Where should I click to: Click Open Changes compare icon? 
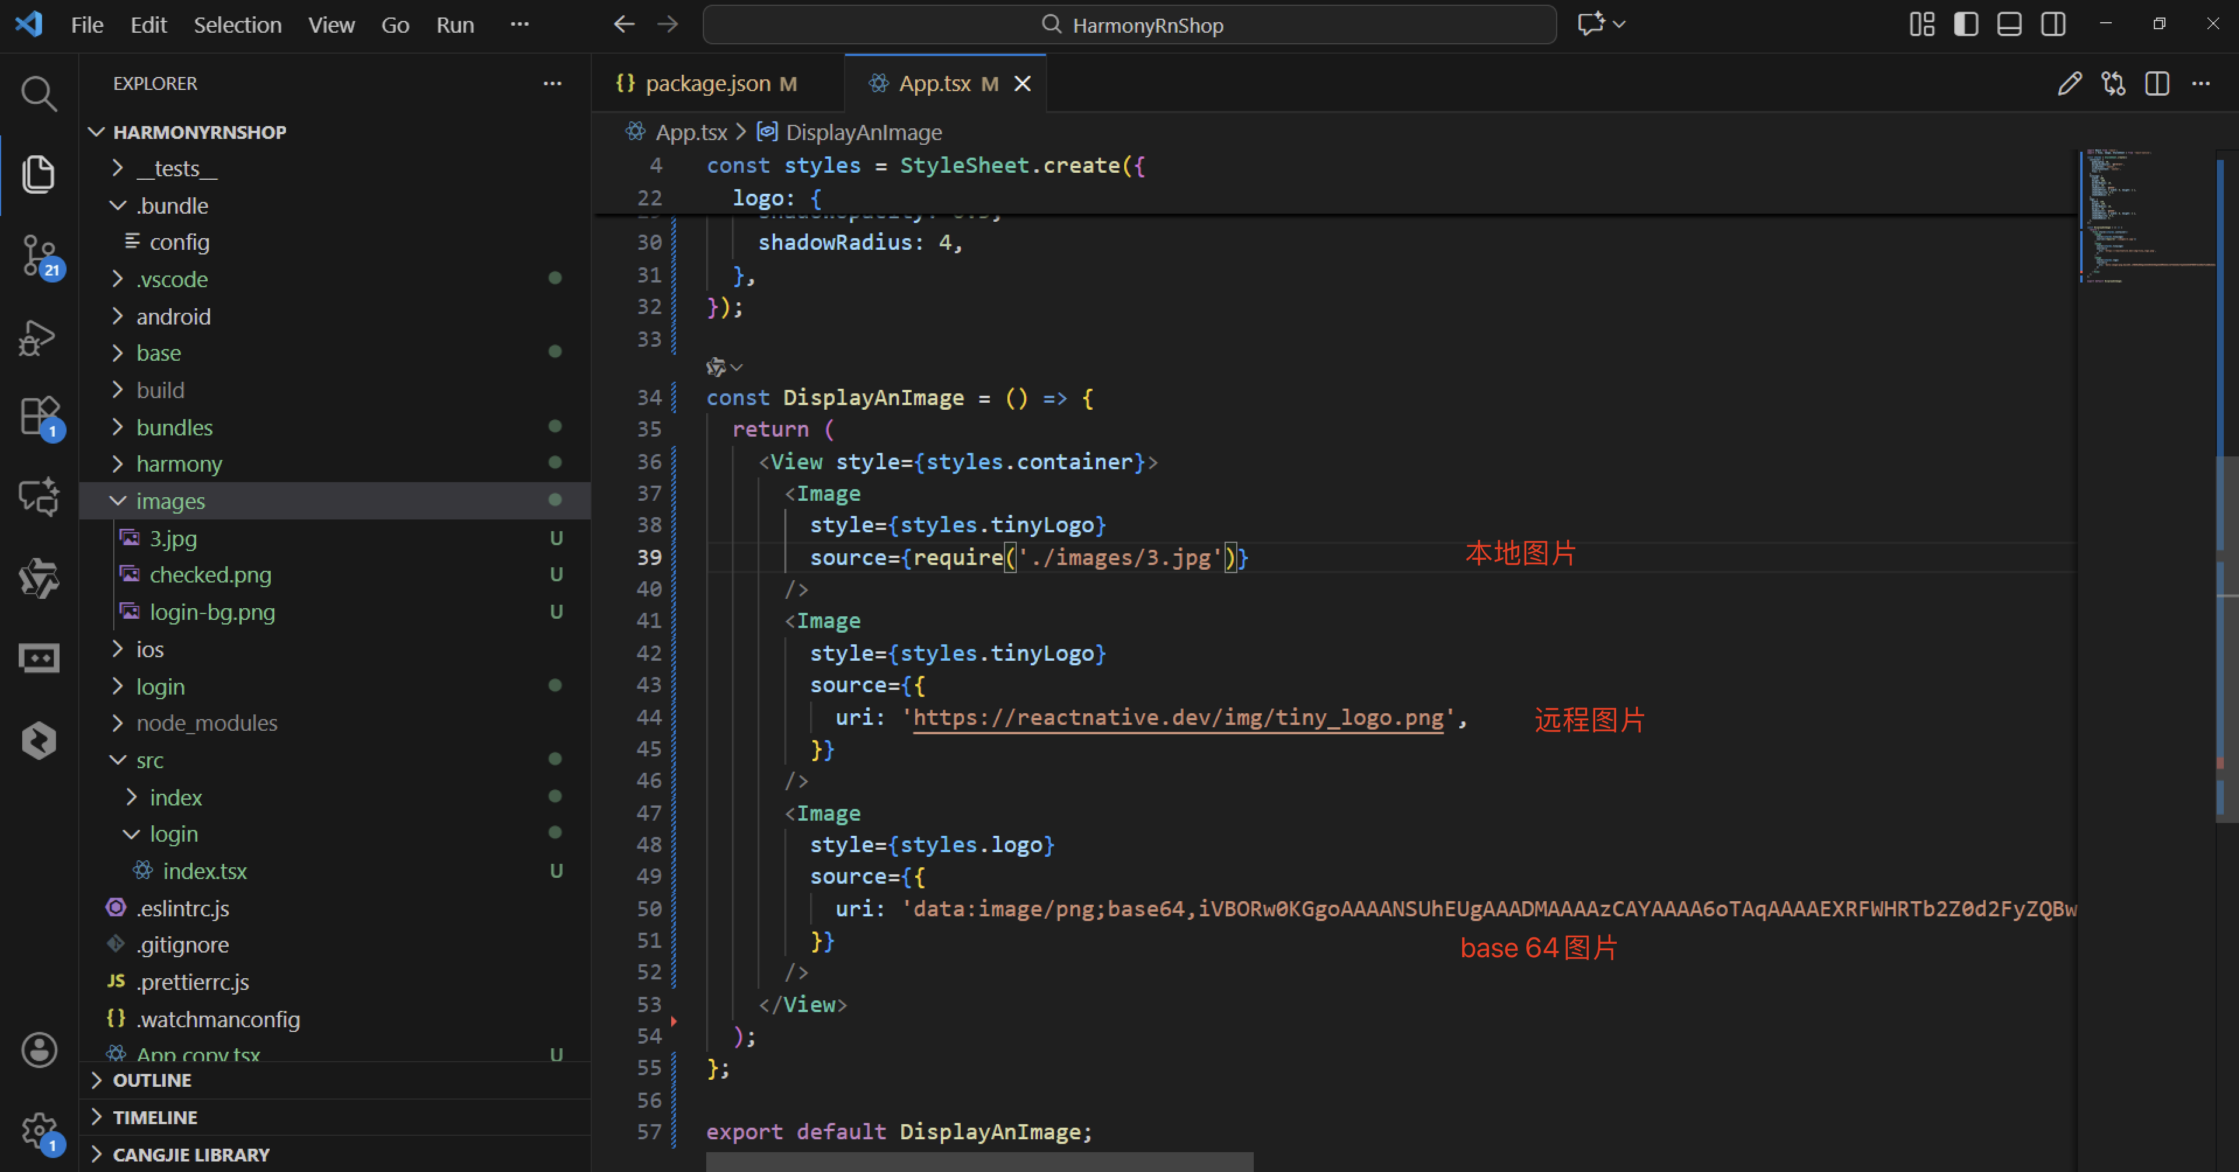tap(2113, 83)
